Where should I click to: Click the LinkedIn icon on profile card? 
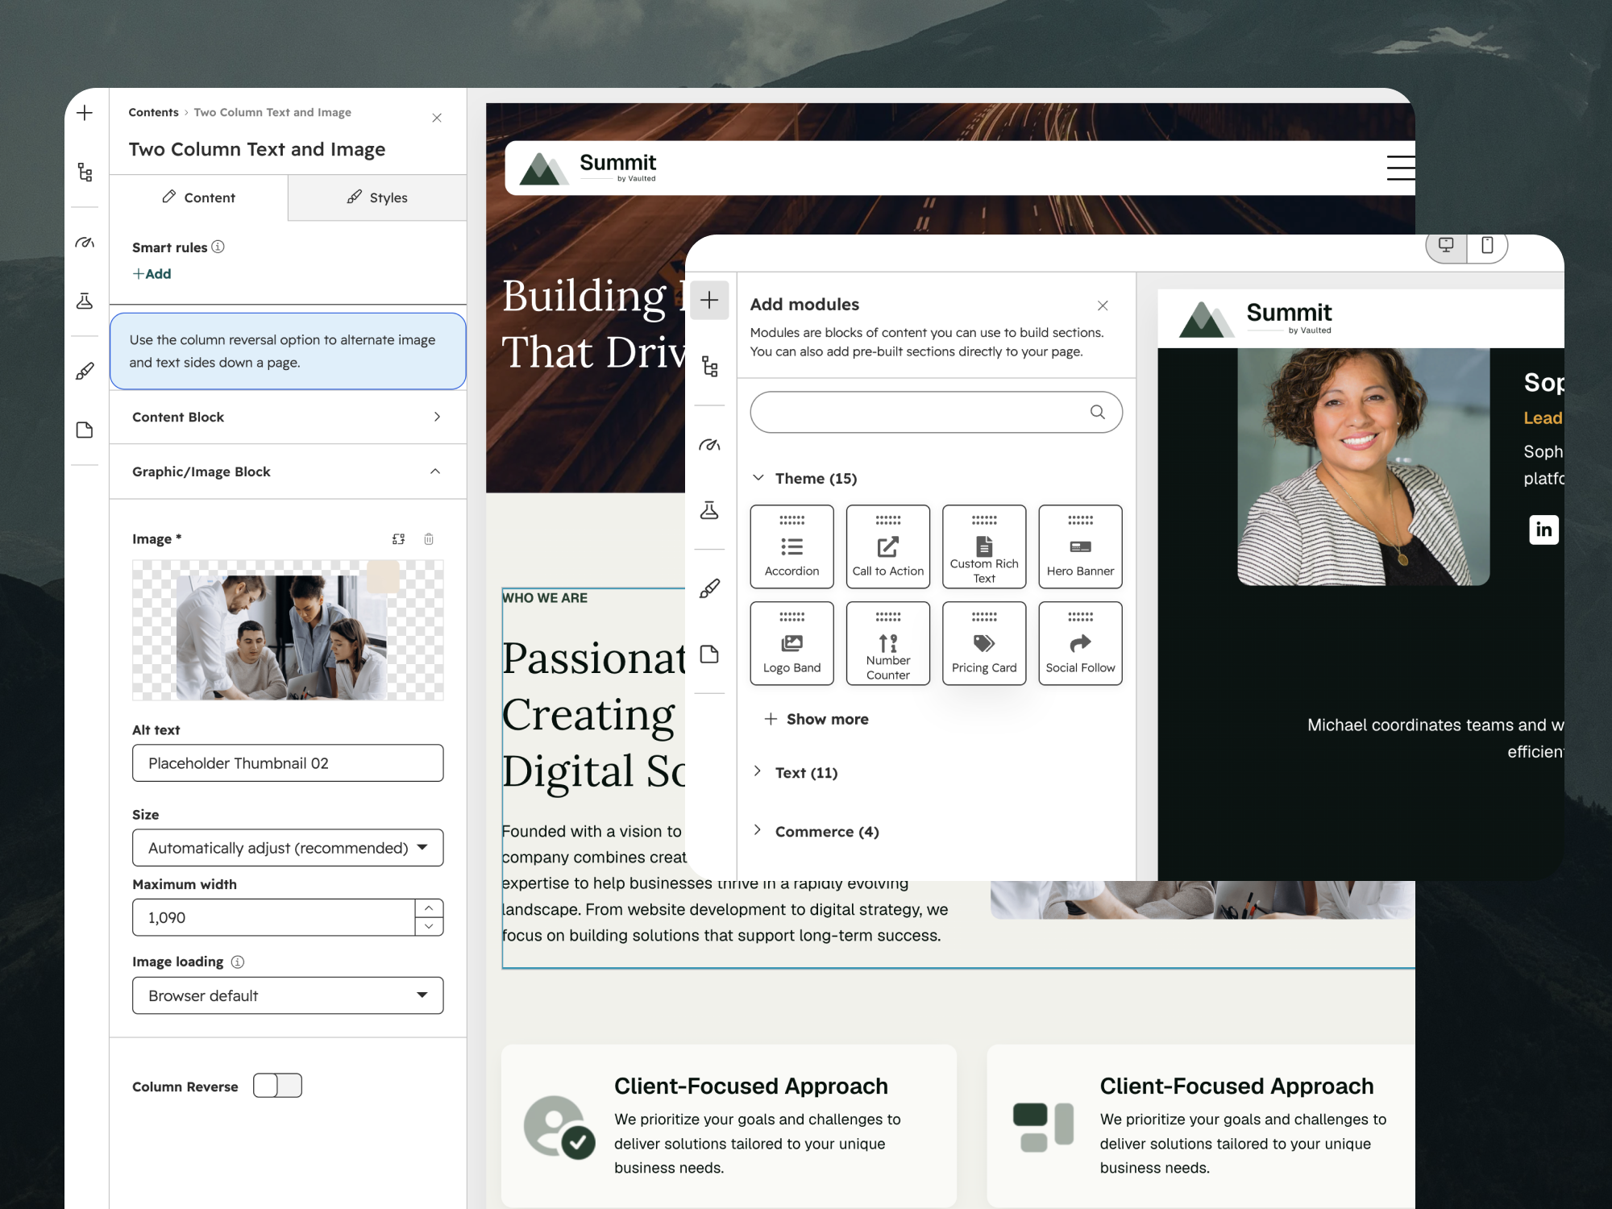(1543, 530)
